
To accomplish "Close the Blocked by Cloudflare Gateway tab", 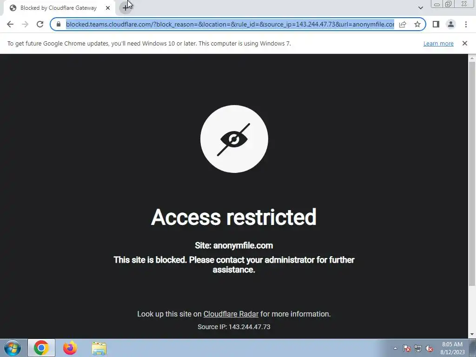I will [108, 8].
